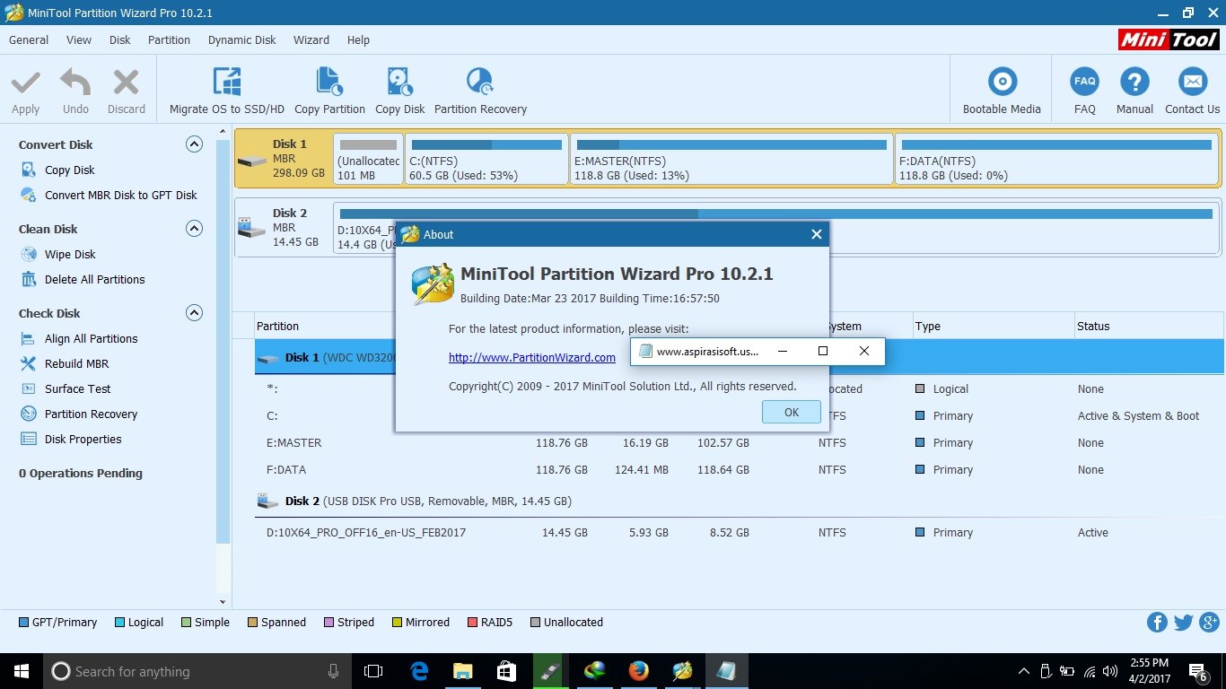Viewport: 1226px width, 689px height.
Task: Choose Convert MBR Disk to GPT Disk
Action: point(120,195)
